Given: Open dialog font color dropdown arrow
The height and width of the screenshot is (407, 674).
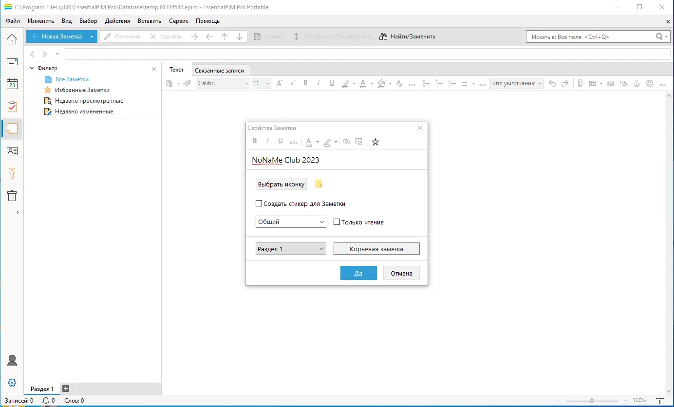Looking at the screenshot, I should coord(318,142).
